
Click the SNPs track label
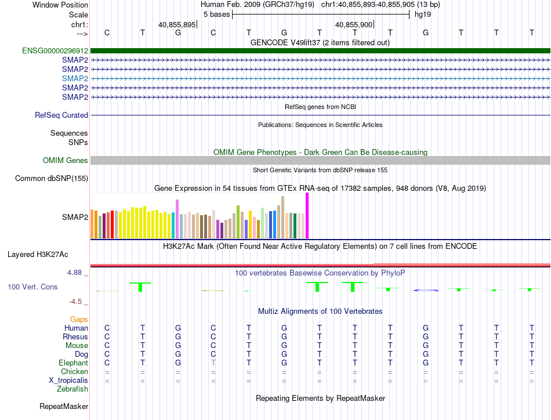(x=78, y=142)
